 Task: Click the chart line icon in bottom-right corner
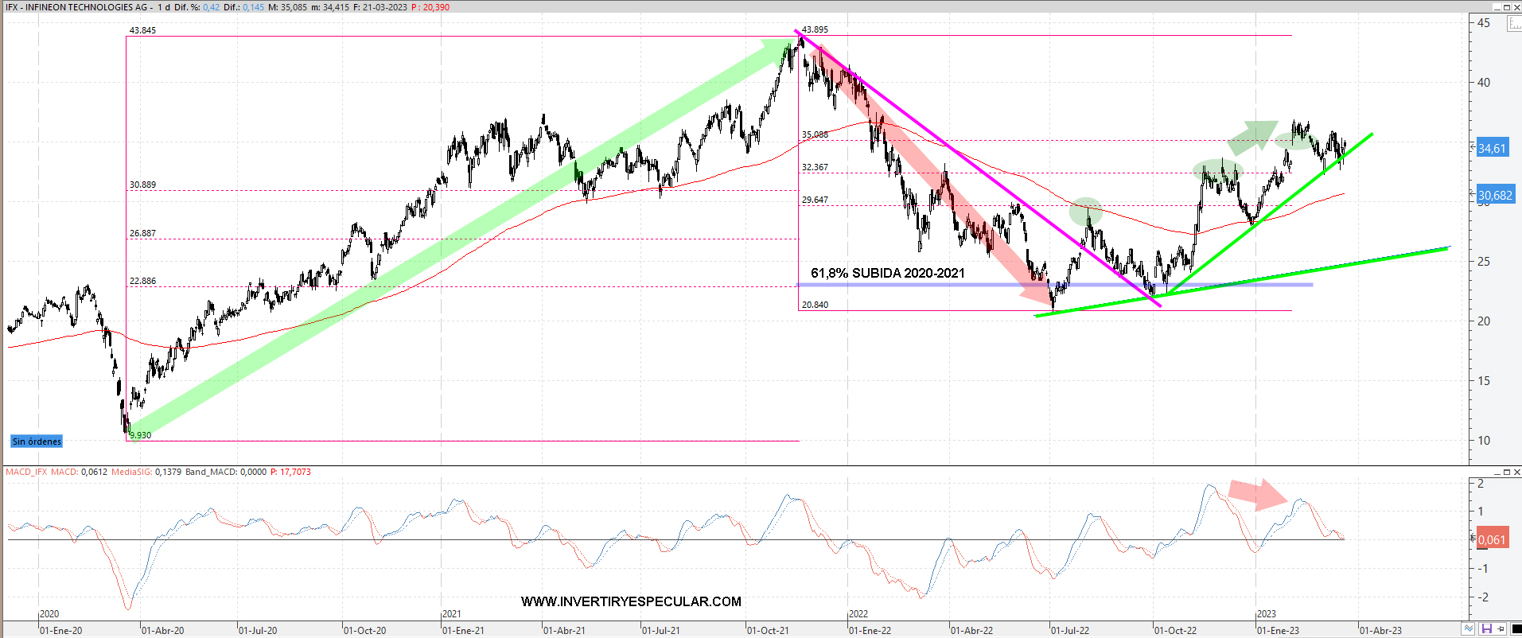coord(1468,629)
